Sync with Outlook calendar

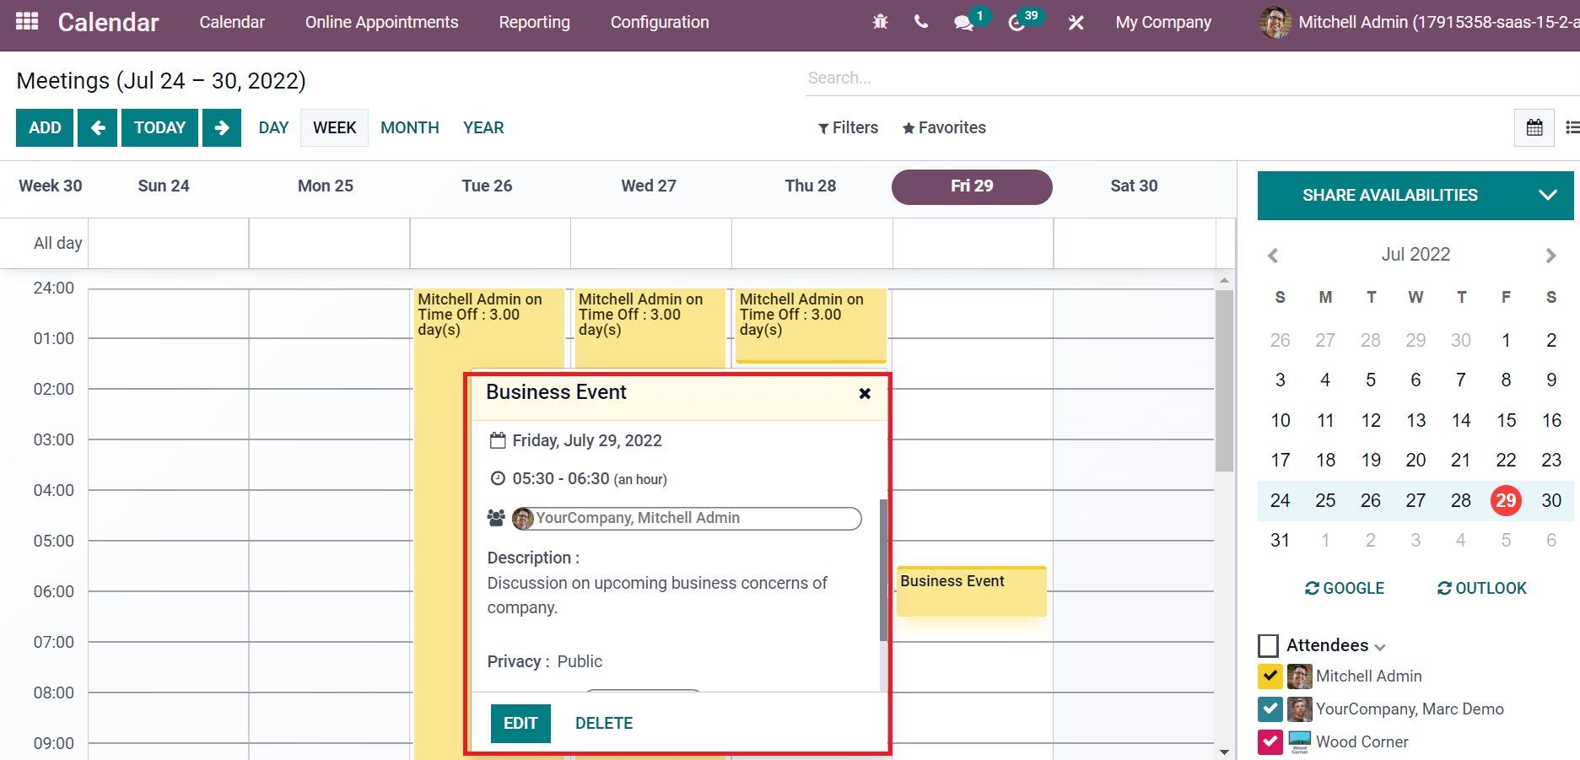(x=1482, y=588)
